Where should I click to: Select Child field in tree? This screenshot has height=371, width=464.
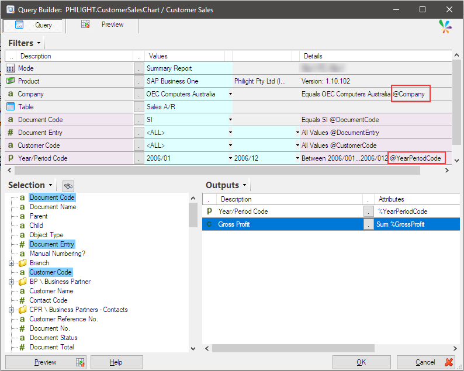pyautogui.click(x=36, y=226)
